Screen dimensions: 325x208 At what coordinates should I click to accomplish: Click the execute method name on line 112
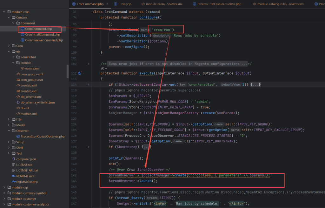(x=147, y=73)
